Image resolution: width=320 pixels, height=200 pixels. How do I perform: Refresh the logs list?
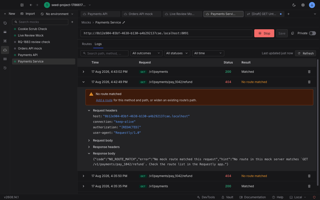(305, 53)
